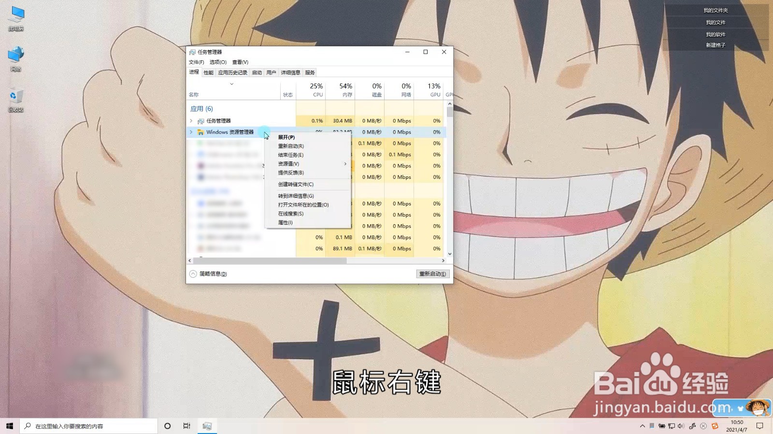Viewport: 773px width, 434px height.
Task: Click the battery power tray icon
Action: (661, 426)
